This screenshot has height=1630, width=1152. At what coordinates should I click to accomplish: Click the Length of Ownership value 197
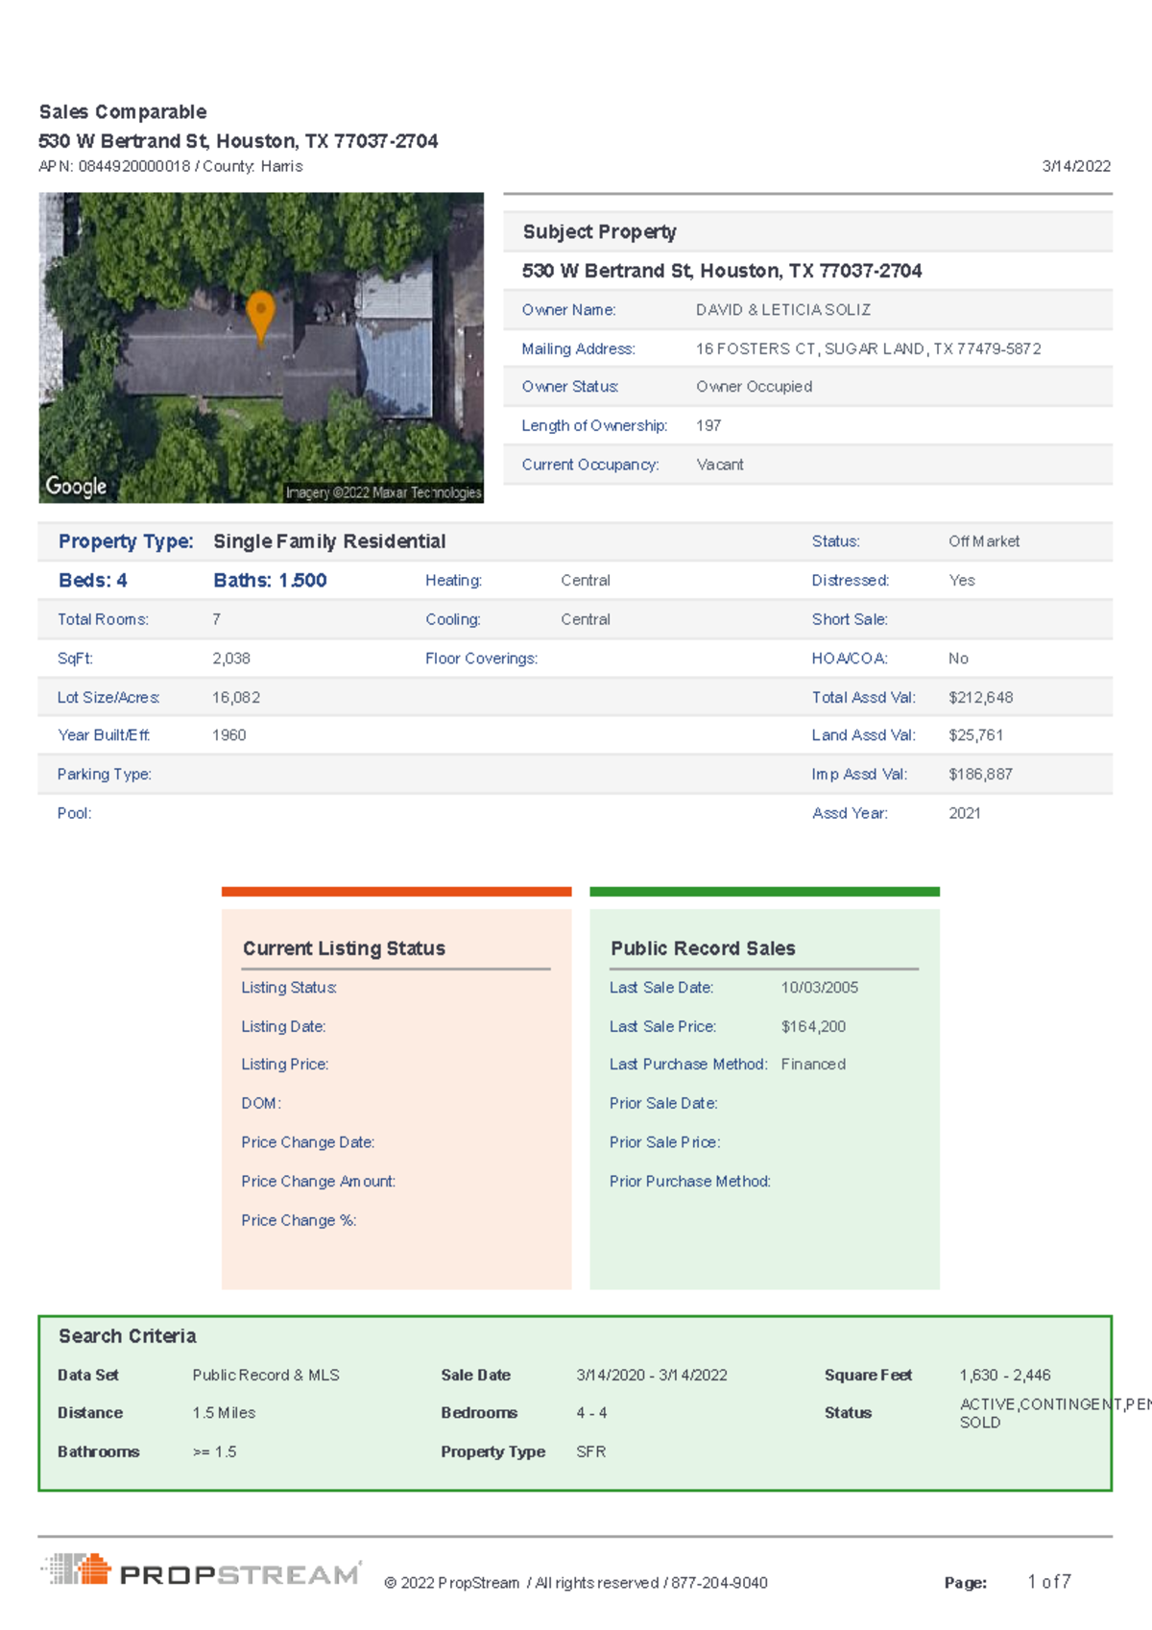[x=708, y=425]
